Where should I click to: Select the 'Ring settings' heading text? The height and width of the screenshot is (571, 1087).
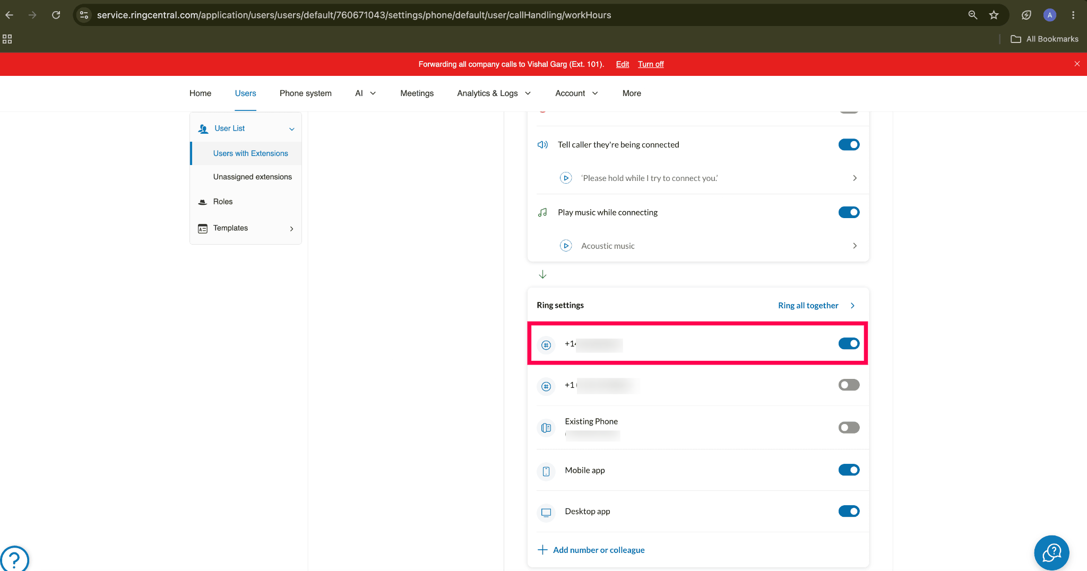tap(560, 305)
